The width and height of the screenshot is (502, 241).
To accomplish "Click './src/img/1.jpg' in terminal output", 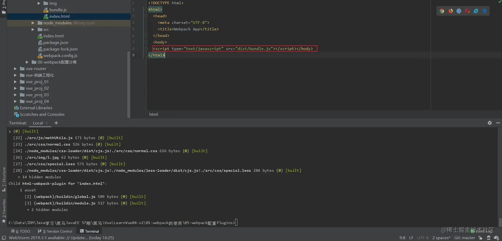I will (x=42, y=157).
